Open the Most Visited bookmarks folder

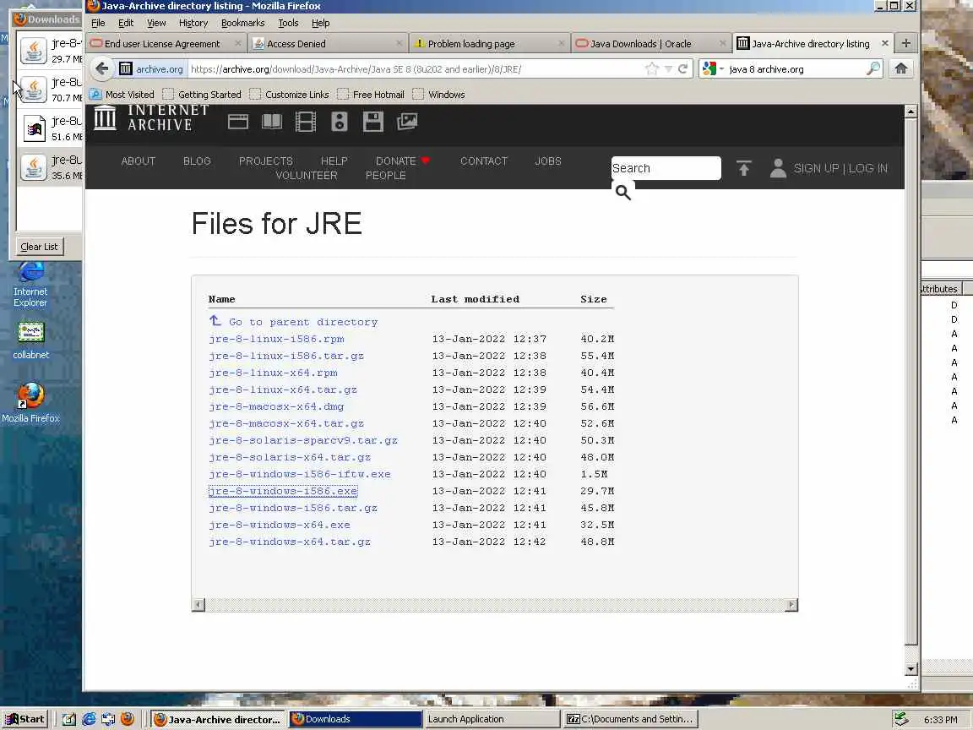coord(122,95)
